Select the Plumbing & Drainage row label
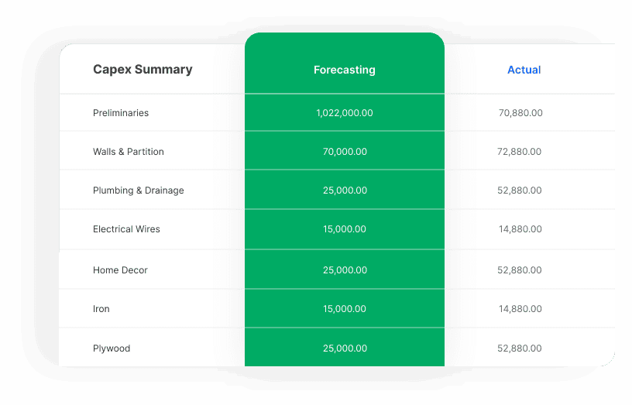This screenshot has height=405, width=632. [x=139, y=190]
